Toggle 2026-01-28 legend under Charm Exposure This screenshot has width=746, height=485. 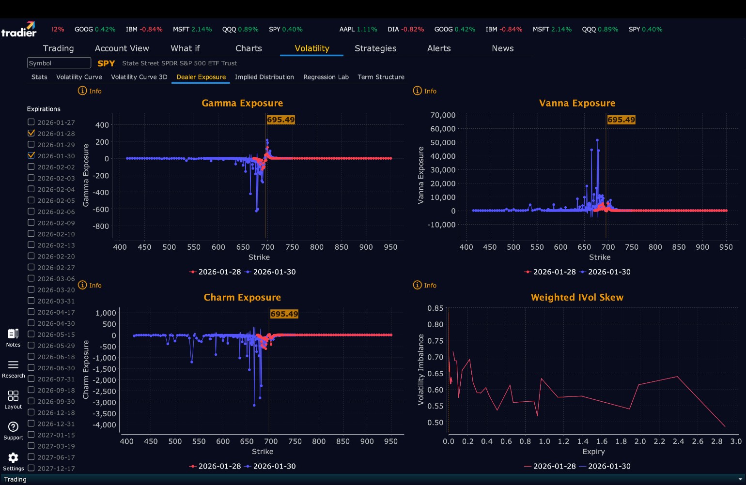tap(215, 466)
